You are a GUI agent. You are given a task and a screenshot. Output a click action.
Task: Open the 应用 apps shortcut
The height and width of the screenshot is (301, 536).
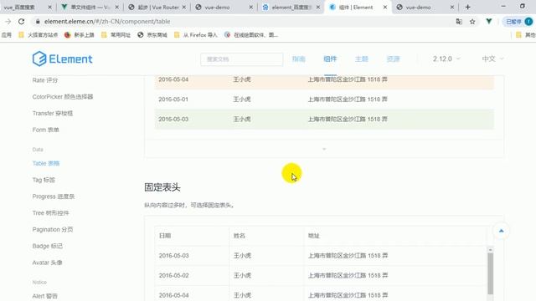pos(7,35)
